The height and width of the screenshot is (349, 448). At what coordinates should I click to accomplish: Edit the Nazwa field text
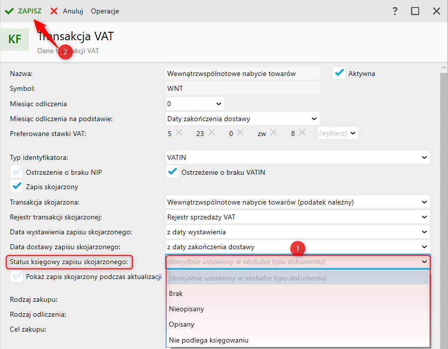pyautogui.click(x=242, y=73)
